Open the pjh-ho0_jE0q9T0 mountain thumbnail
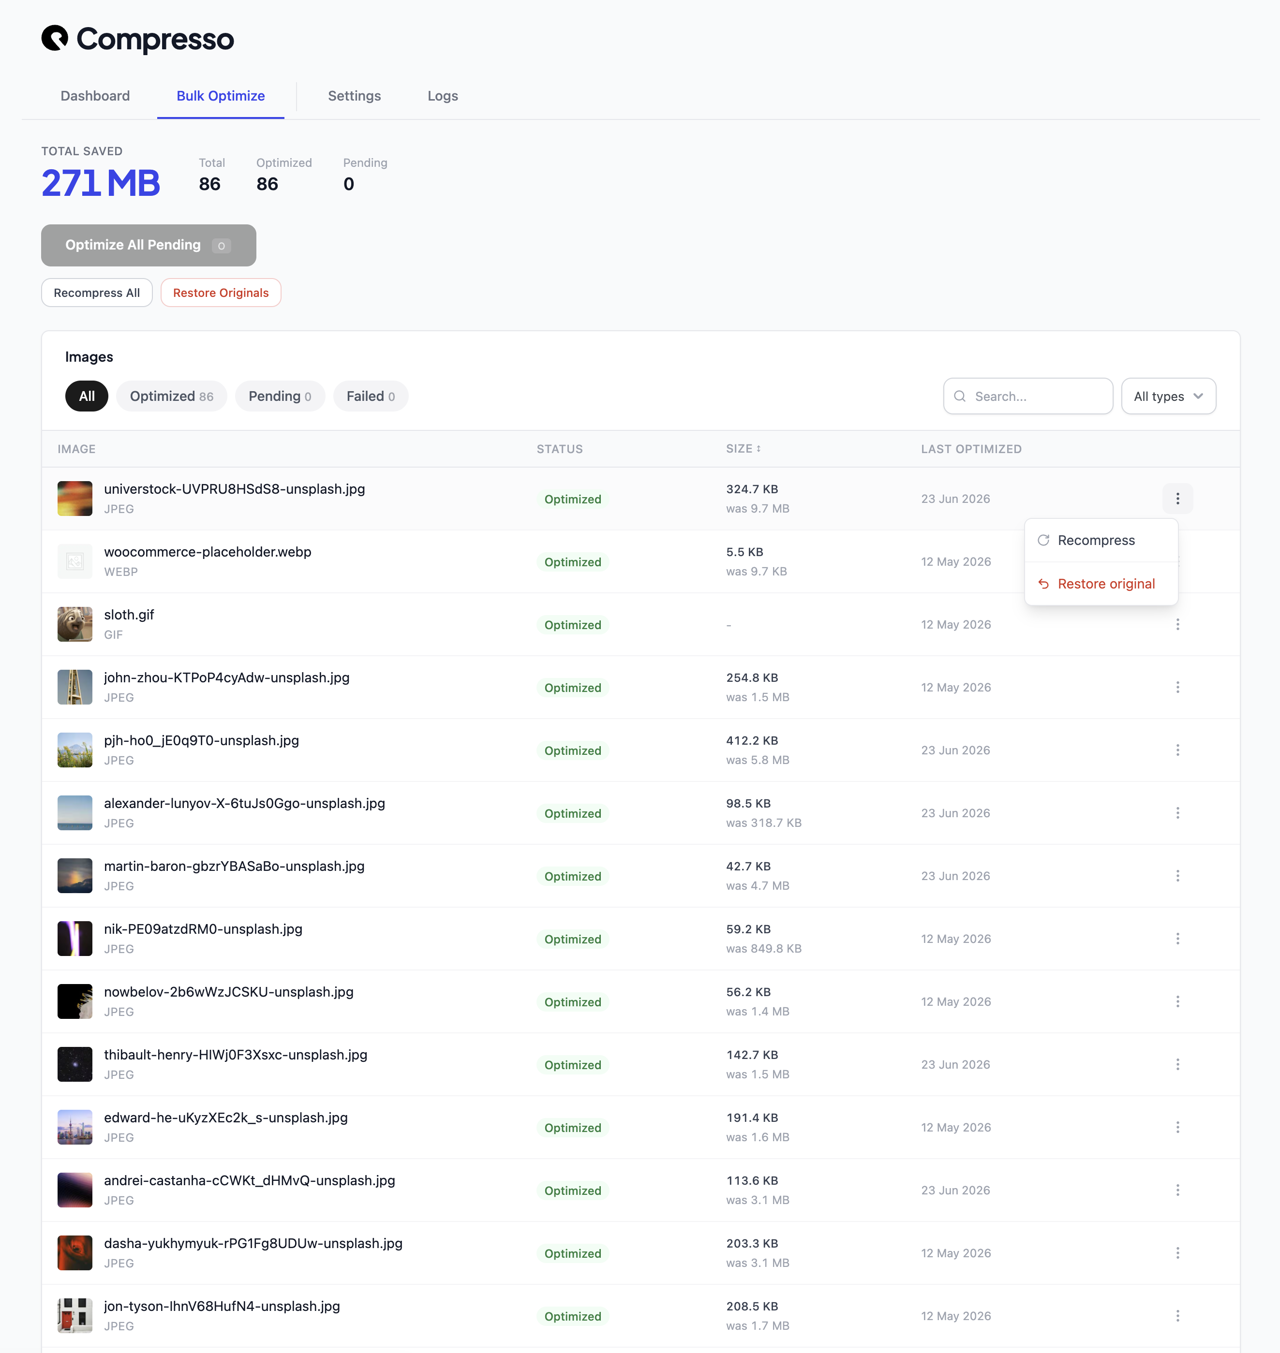The width and height of the screenshot is (1280, 1353). click(x=74, y=750)
